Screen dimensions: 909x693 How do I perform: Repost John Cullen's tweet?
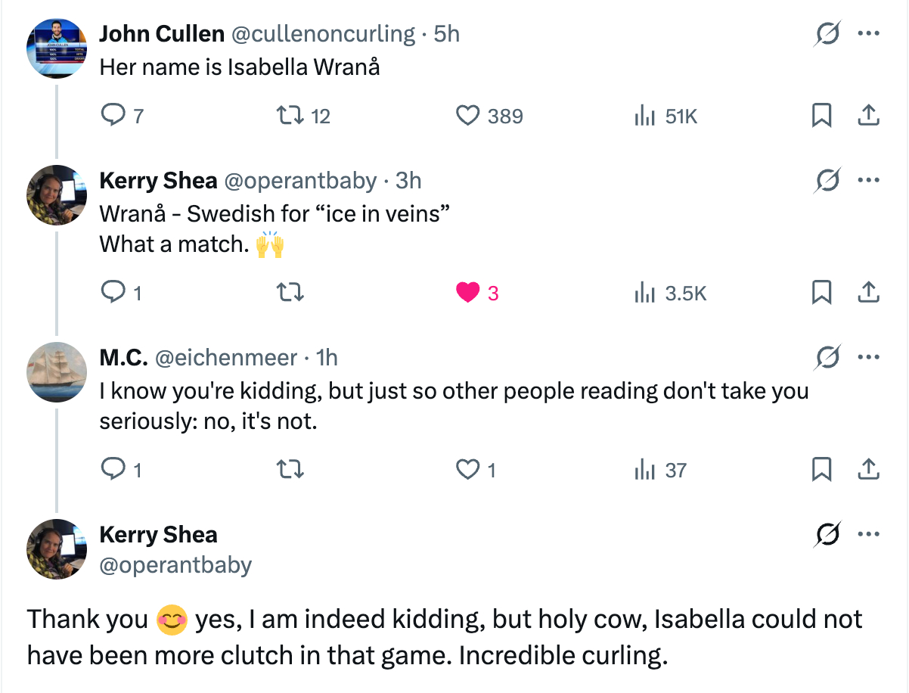click(x=287, y=116)
